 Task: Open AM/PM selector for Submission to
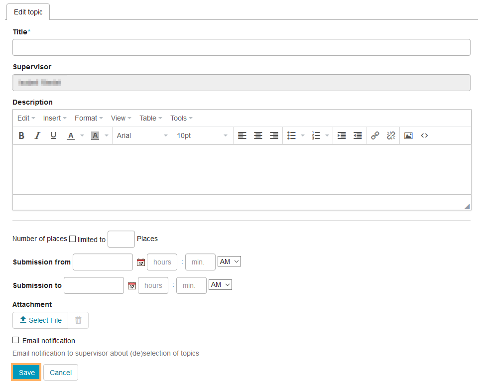[220, 285]
